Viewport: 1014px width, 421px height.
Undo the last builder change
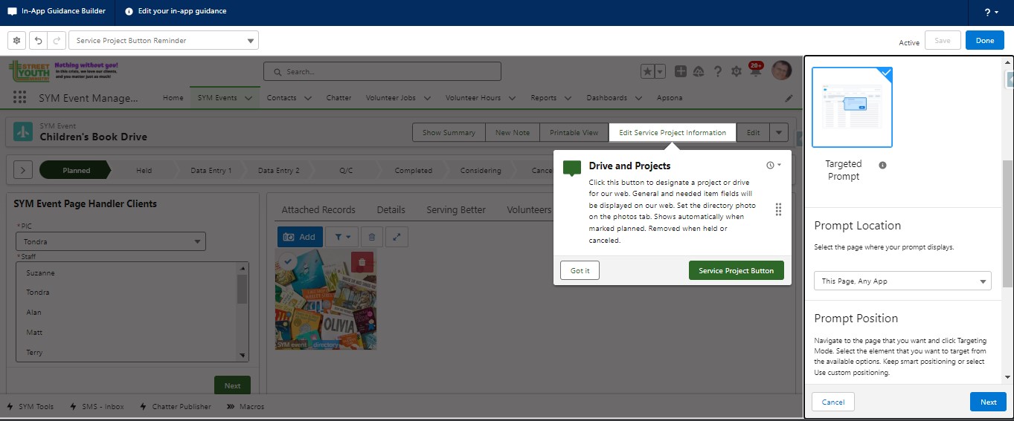[38, 40]
